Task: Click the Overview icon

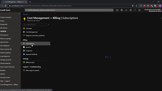Action: tap(24, 28)
